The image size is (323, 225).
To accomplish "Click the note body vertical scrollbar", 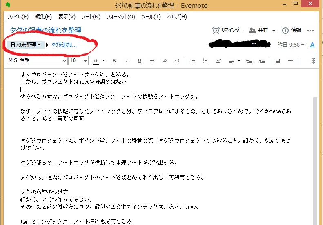I will click(x=315, y=161).
